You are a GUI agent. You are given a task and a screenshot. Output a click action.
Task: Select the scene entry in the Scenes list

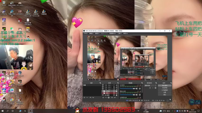pos(92,85)
